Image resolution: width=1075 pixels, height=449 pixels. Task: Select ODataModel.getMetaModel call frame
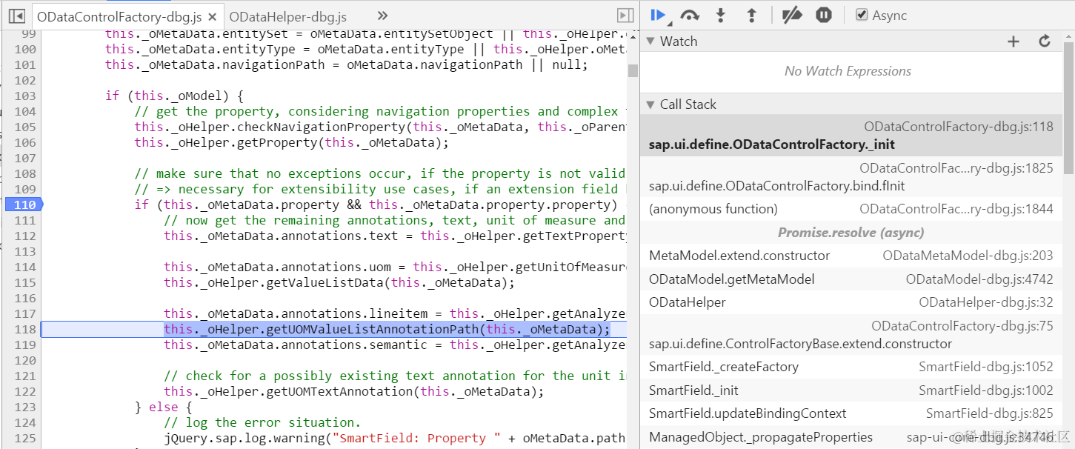(x=851, y=279)
